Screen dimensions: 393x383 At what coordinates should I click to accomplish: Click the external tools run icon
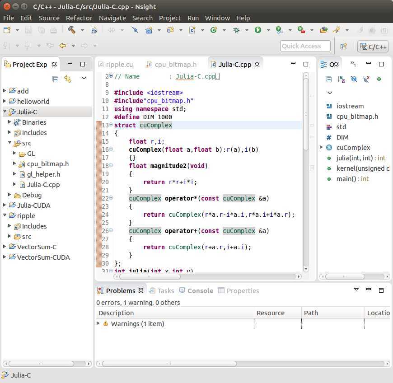pos(301,30)
